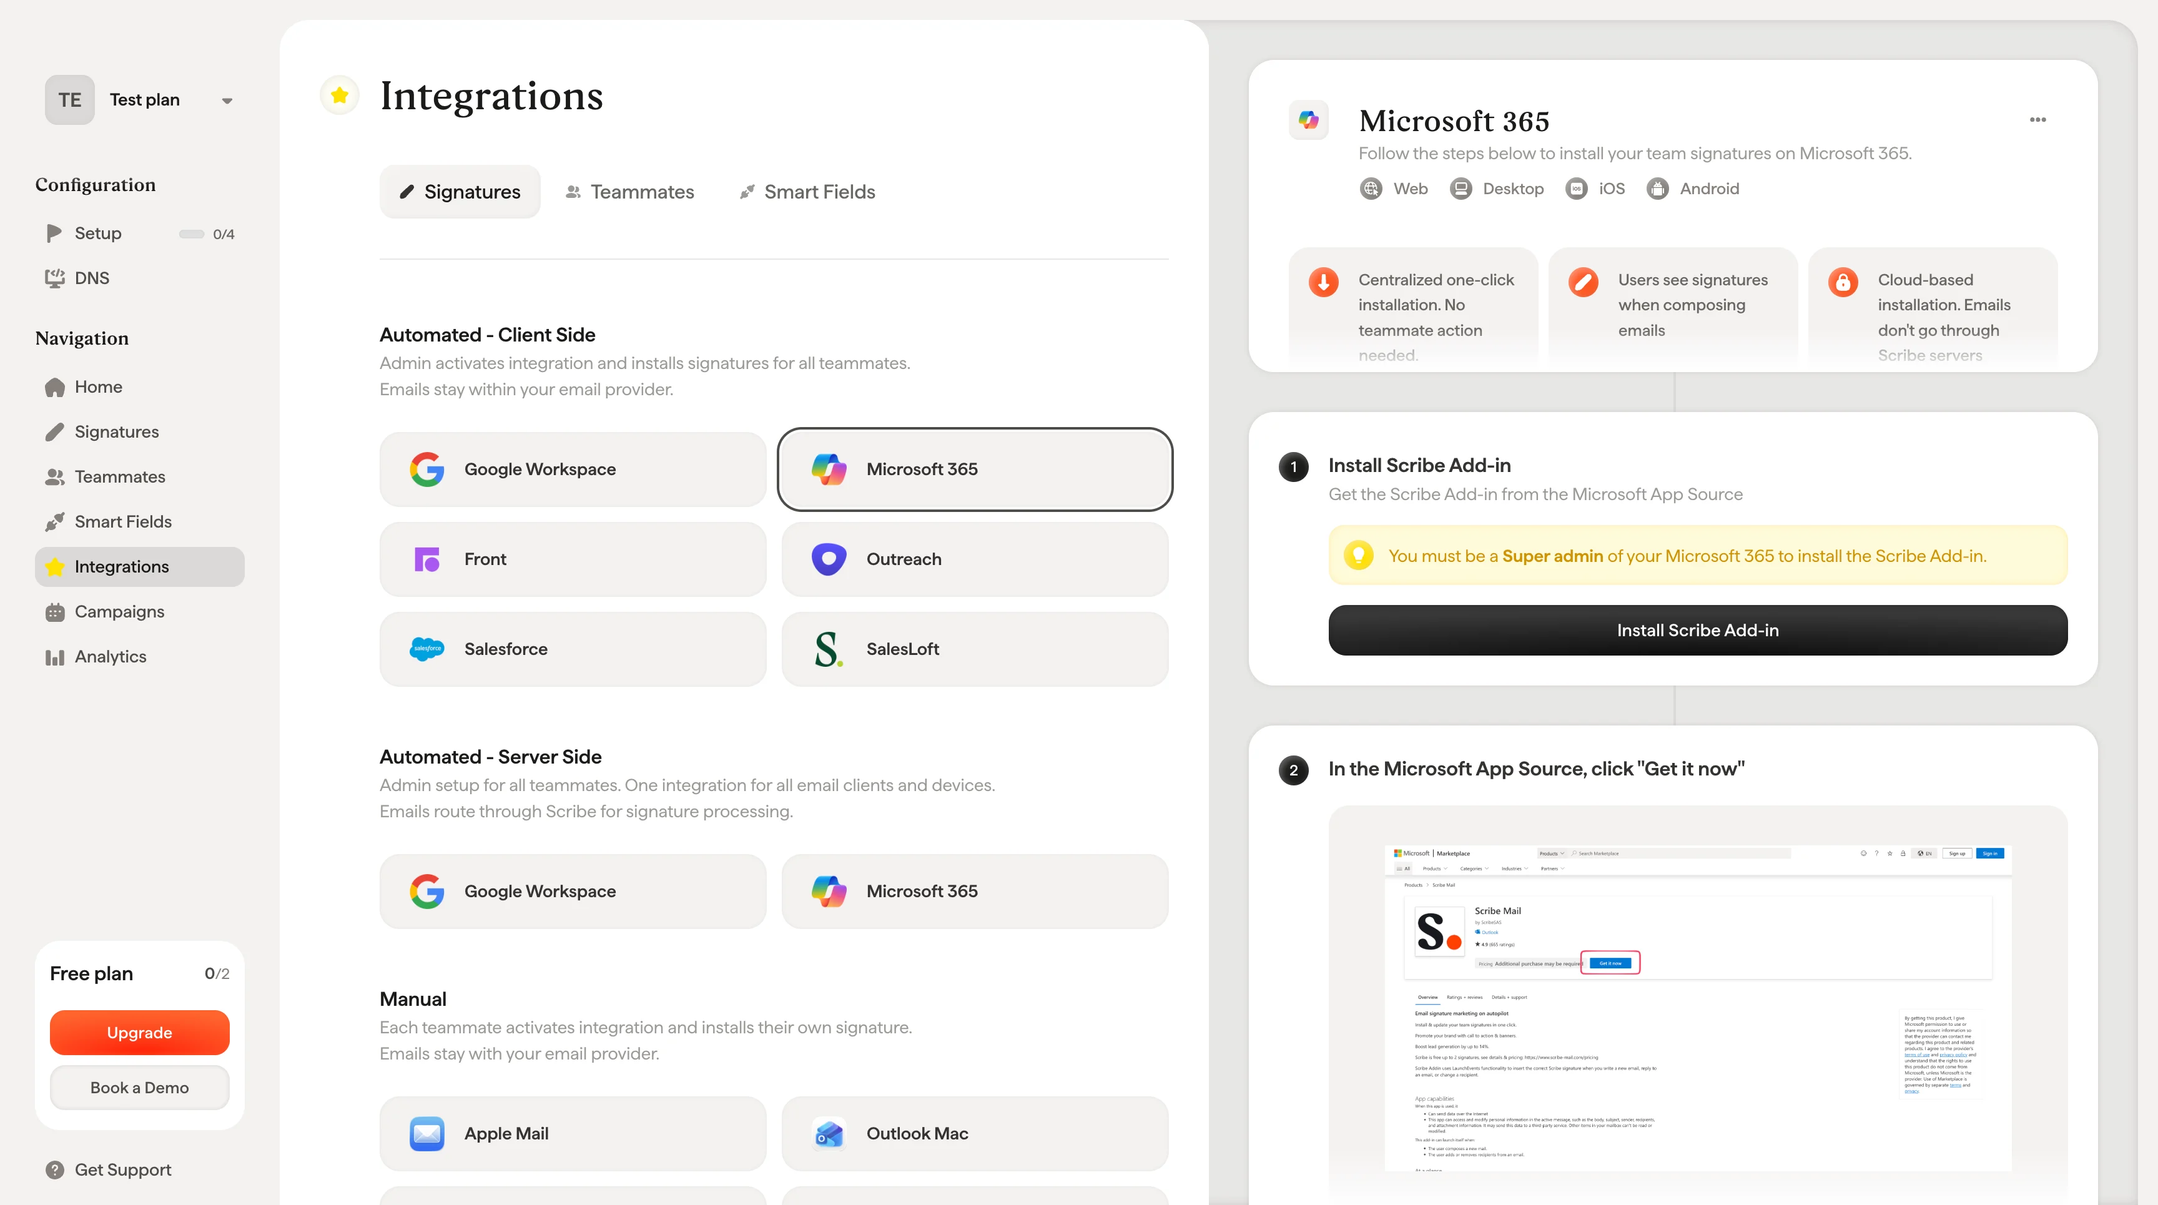Click the Get Support question mark icon

coord(54,1170)
